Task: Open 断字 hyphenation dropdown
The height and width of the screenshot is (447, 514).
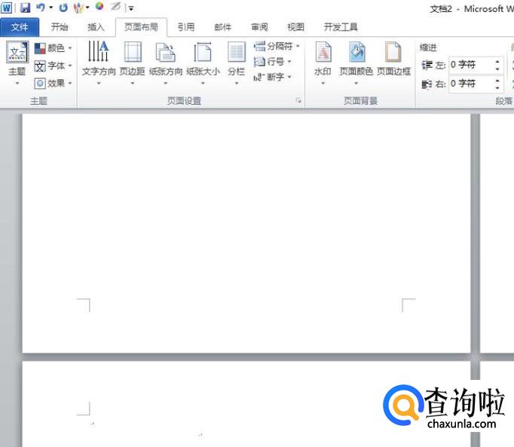Action: click(272, 77)
